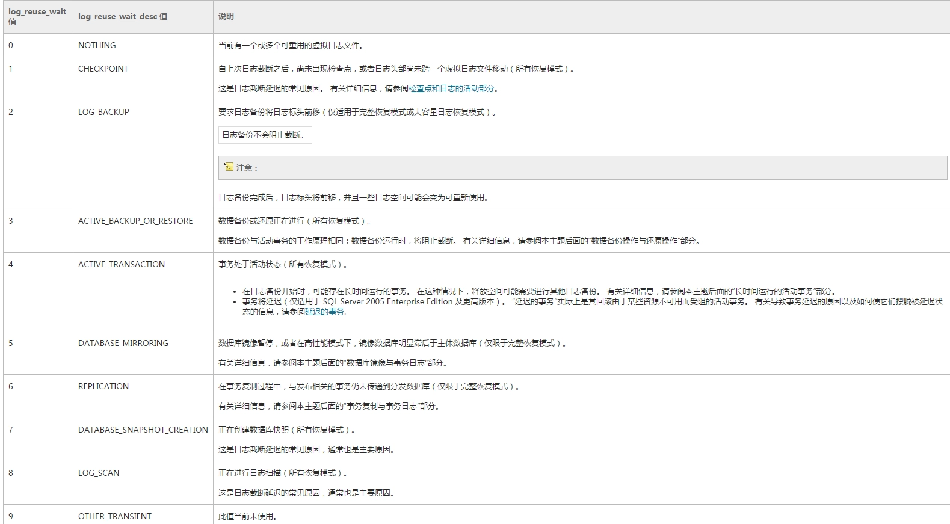Select the OTHER_TRANSIENT cell

click(115, 516)
